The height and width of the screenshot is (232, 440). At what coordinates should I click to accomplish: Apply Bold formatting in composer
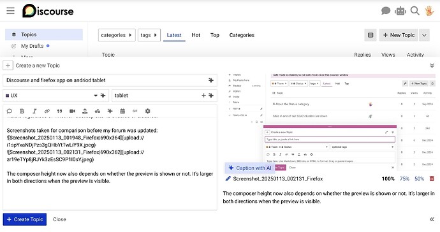pyautogui.click(x=22, y=111)
